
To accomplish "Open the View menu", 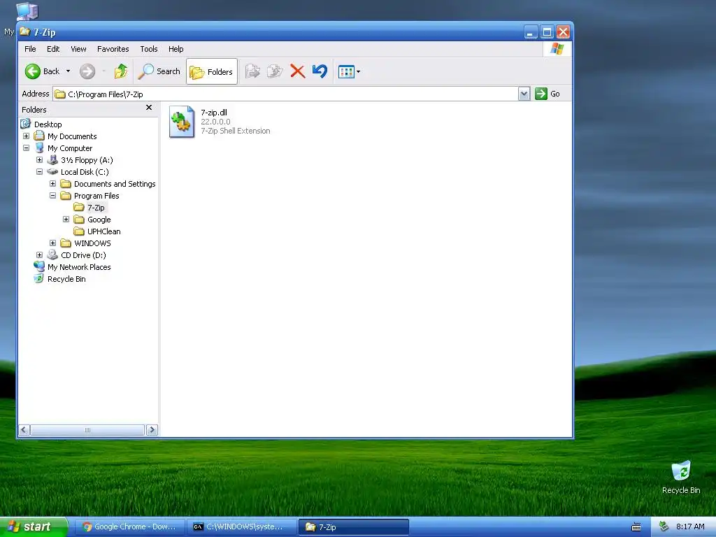I will [78, 49].
